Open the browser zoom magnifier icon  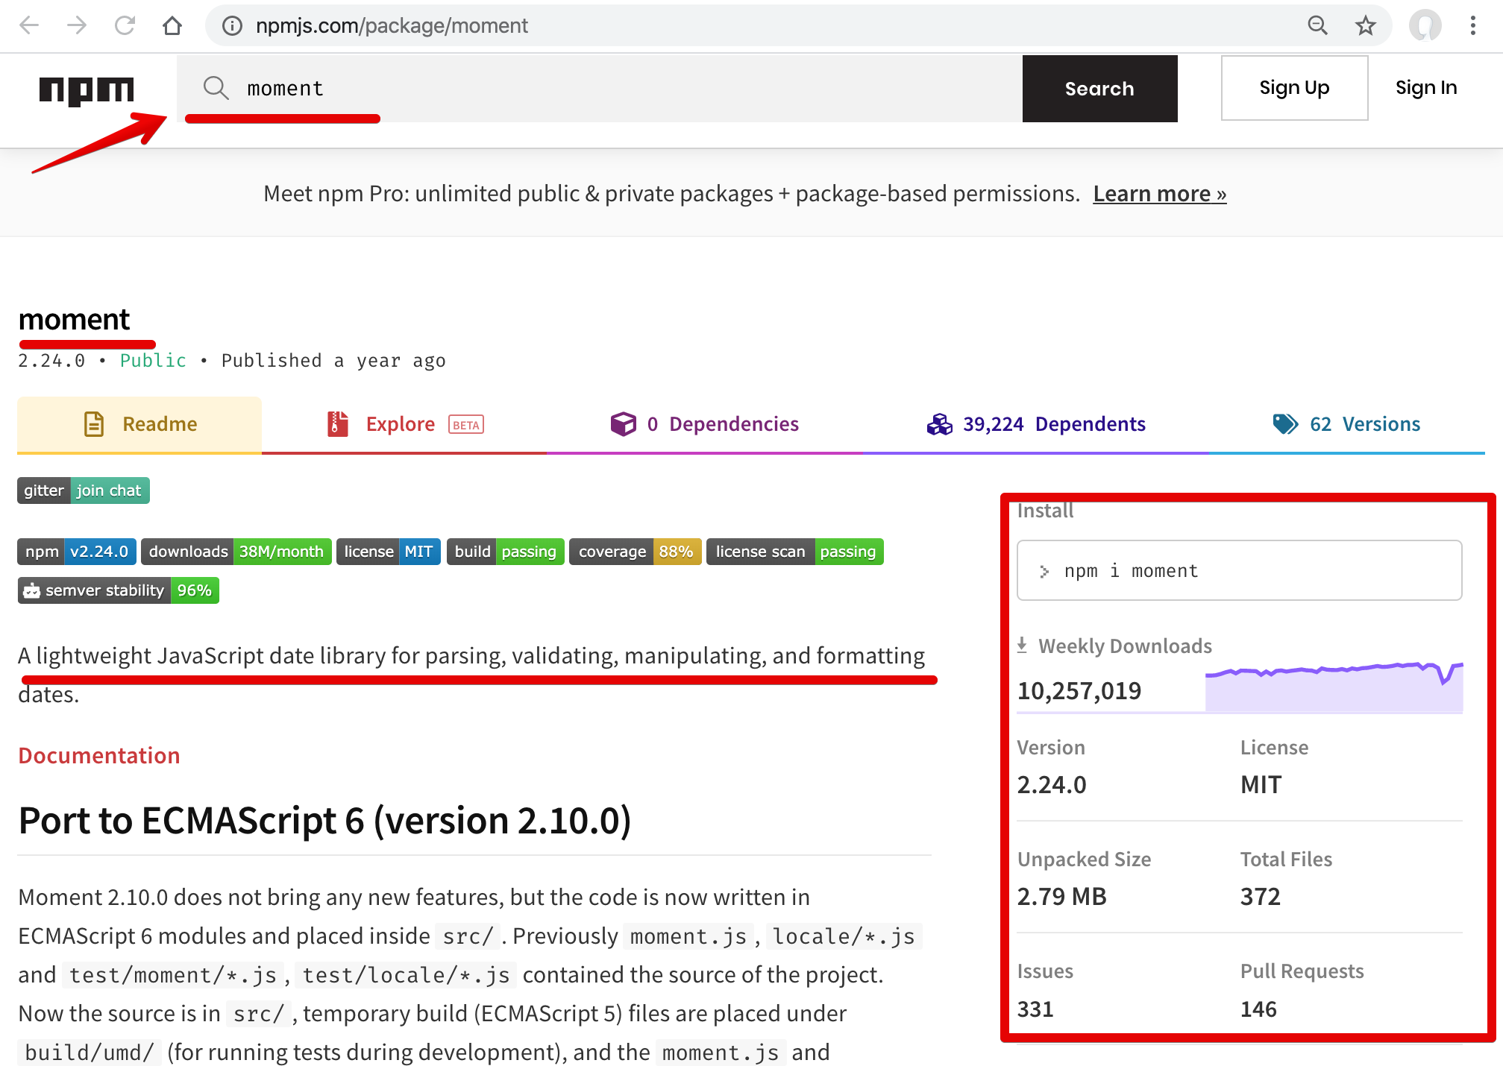click(x=1317, y=26)
